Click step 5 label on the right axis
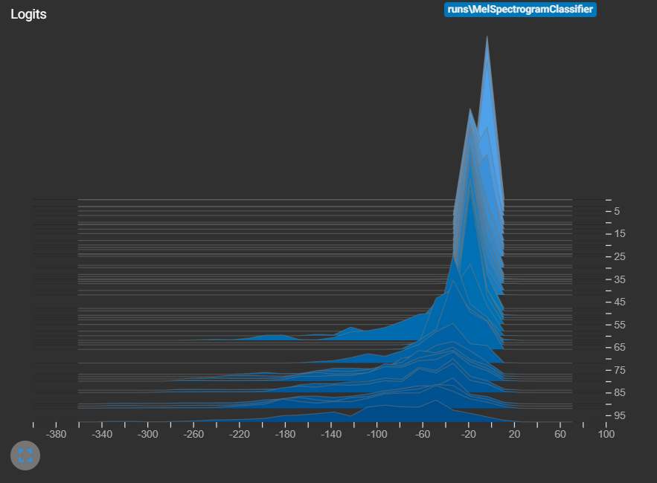This screenshot has width=657, height=483. click(616, 212)
